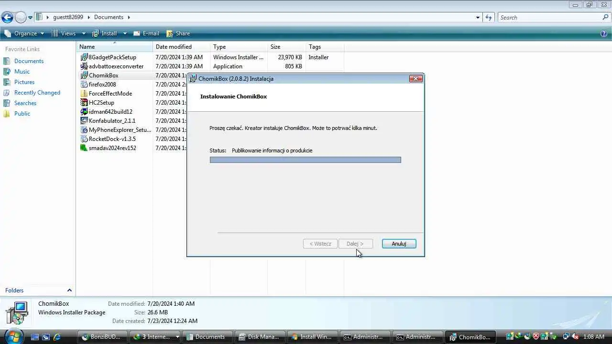Click Anuluj to cancel ChomikBox installation
This screenshot has width=612, height=344.
tap(399, 244)
